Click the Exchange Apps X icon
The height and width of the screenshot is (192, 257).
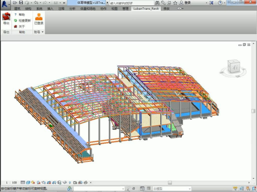pos(211,3)
